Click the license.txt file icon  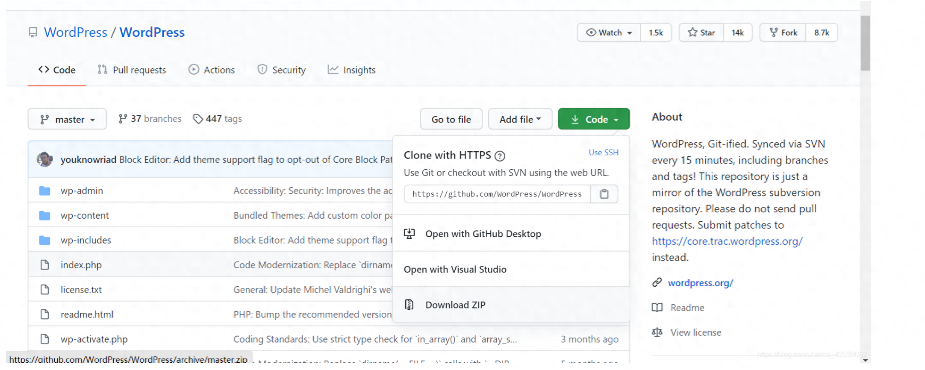coord(44,290)
